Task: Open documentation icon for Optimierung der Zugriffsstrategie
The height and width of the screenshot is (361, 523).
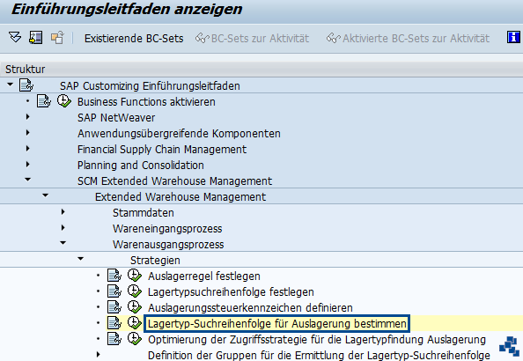Action: click(x=114, y=339)
